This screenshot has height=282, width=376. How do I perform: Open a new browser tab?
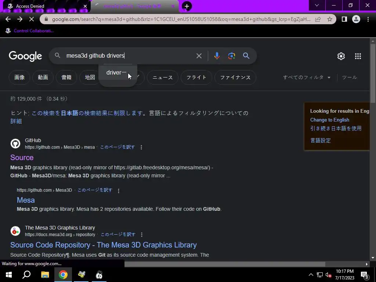pyautogui.click(x=187, y=6)
